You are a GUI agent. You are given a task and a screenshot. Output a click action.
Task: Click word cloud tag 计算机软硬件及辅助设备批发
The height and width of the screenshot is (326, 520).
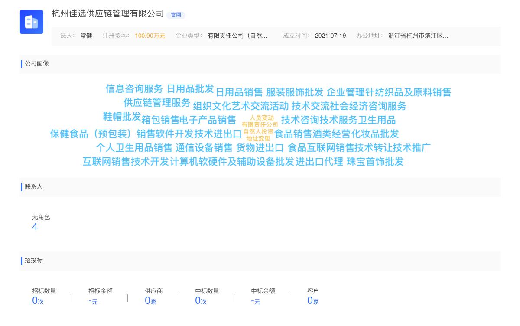click(x=232, y=162)
